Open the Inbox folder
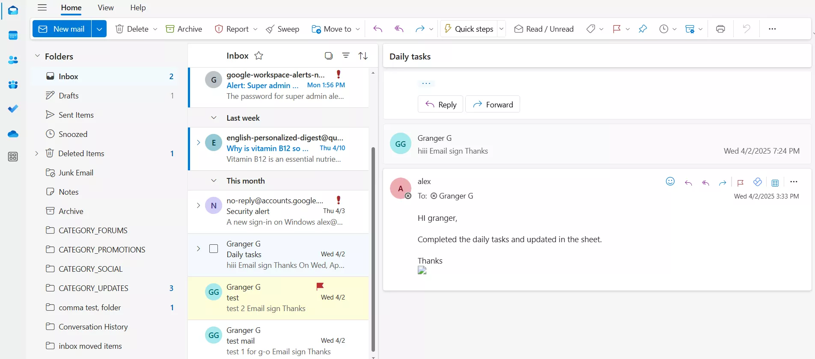Viewport: 815px width, 359px height. pyautogui.click(x=106, y=76)
